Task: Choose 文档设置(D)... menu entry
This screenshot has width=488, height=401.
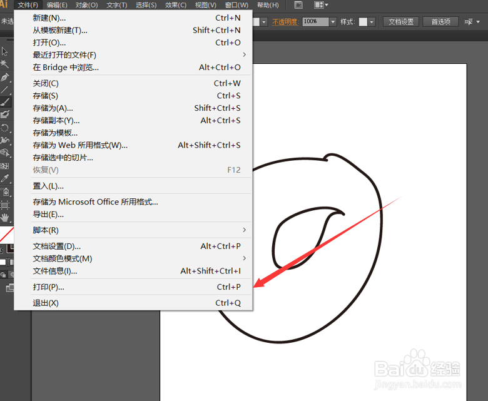Action: pyautogui.click(x=133, y=246)
